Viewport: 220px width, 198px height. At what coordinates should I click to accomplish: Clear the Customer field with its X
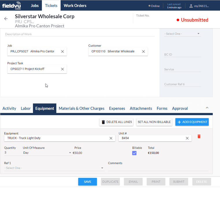143,52
